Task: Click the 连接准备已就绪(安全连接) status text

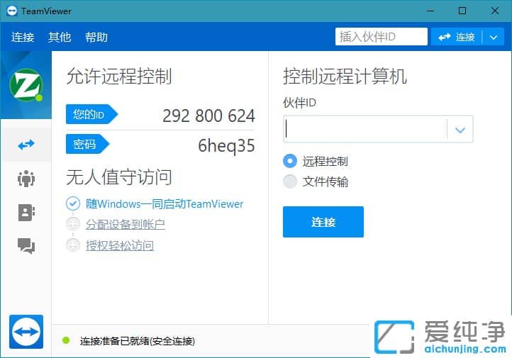Action: pos(138,341)
